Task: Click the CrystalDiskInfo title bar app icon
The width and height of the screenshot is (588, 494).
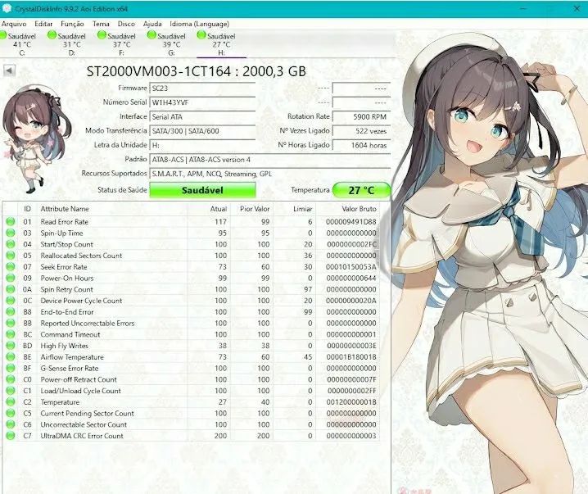Action: point(7,8)
